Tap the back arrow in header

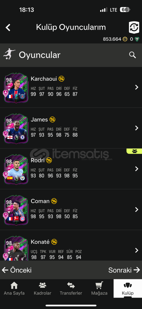pos(8,27)
